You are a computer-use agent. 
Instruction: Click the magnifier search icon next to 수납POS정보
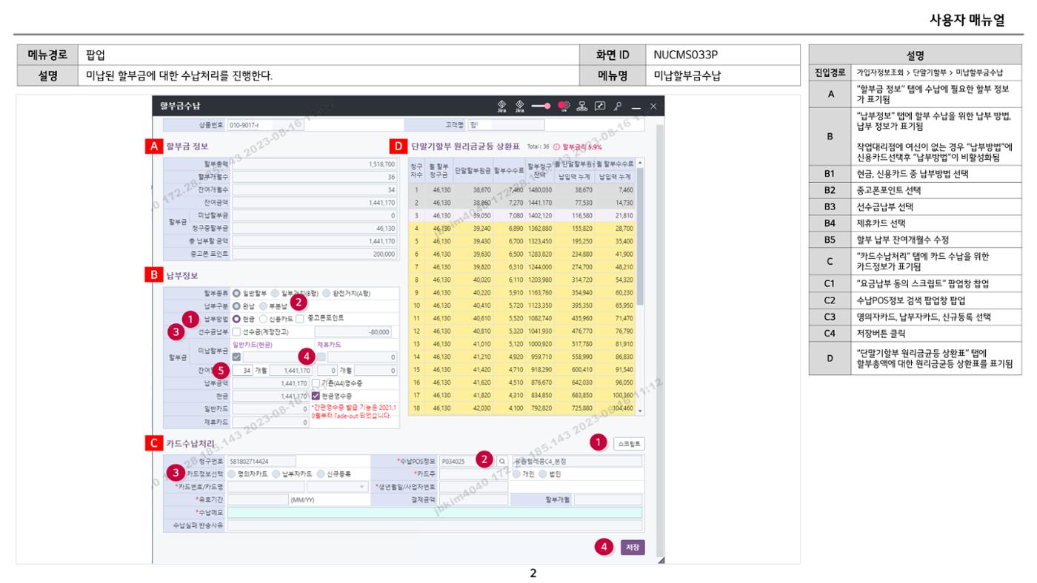pos(503,461)
